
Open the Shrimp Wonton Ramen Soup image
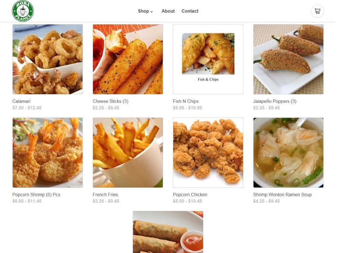(x=288, y=153)
